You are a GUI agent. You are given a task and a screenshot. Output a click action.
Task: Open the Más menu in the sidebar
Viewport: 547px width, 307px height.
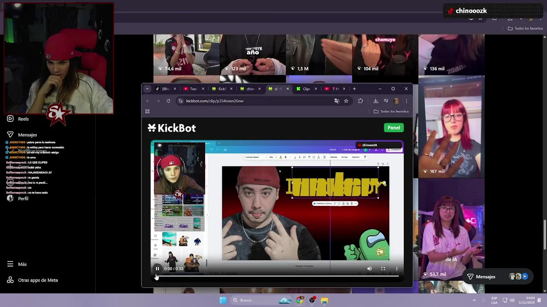click(17, 264)
